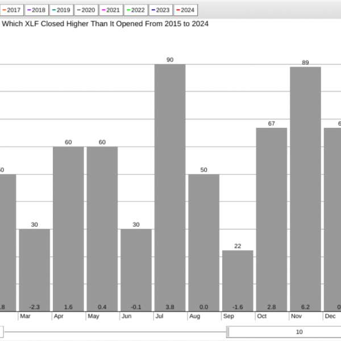The height and width of the screenshot is (341, 341).
Task: Toggle the 2019 year legend button
Action: click(61, 10)
